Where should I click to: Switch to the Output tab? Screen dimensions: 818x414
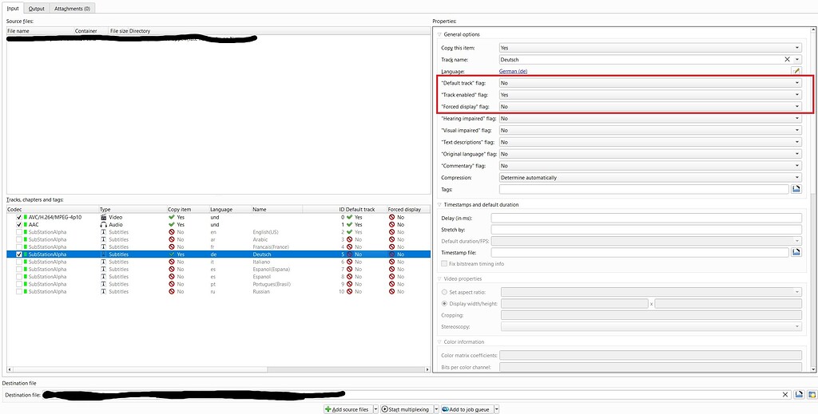[38, 8]
